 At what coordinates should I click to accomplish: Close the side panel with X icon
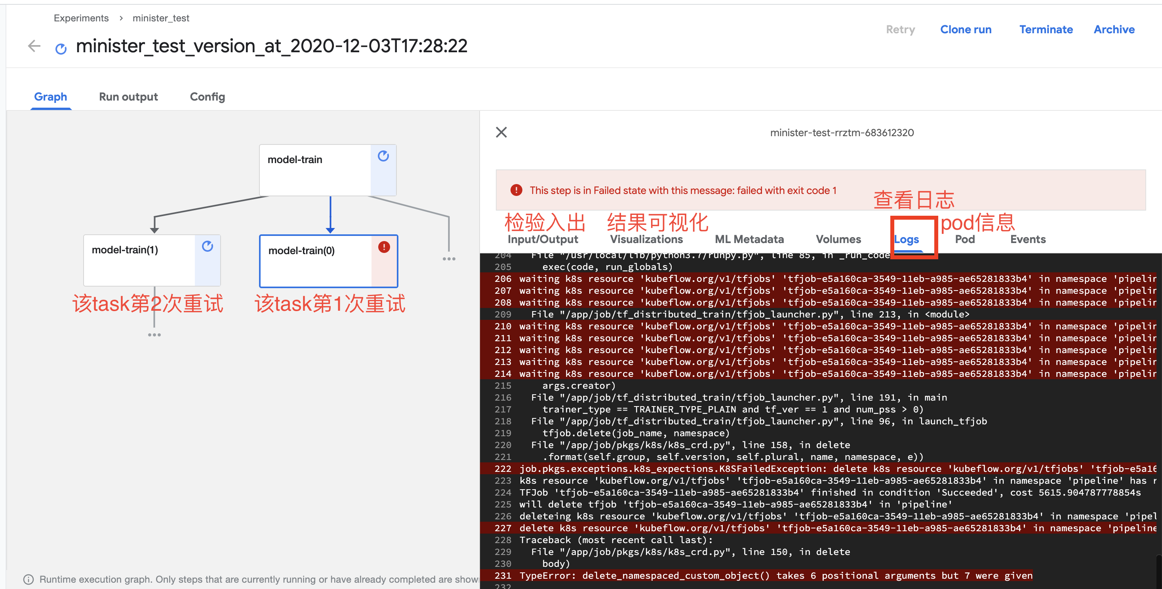coord(501,132)
